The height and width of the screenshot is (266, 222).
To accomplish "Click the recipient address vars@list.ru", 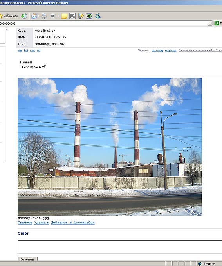I will (45, 31).
